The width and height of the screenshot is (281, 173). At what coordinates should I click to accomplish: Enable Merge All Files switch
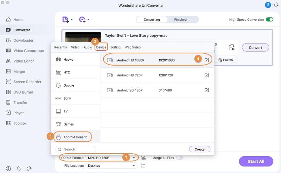pyautogui.click(x=180, y=158)
